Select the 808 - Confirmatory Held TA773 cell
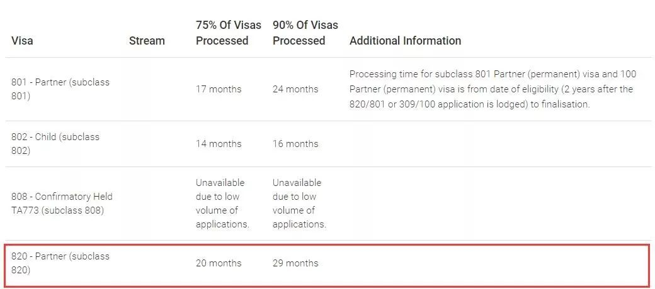This screenshot has width=655, height=289. 62,203
